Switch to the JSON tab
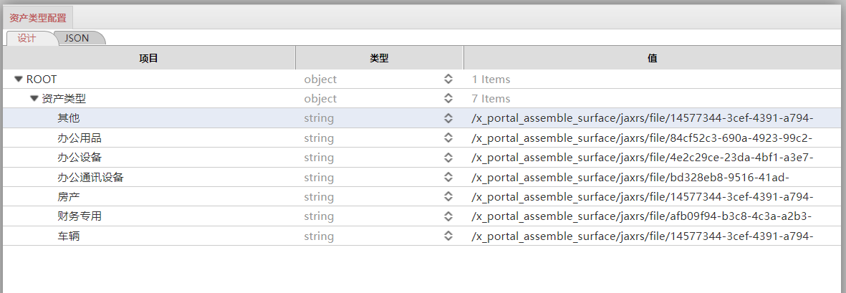This screenshot has height=293, width=846. (77, 38)
